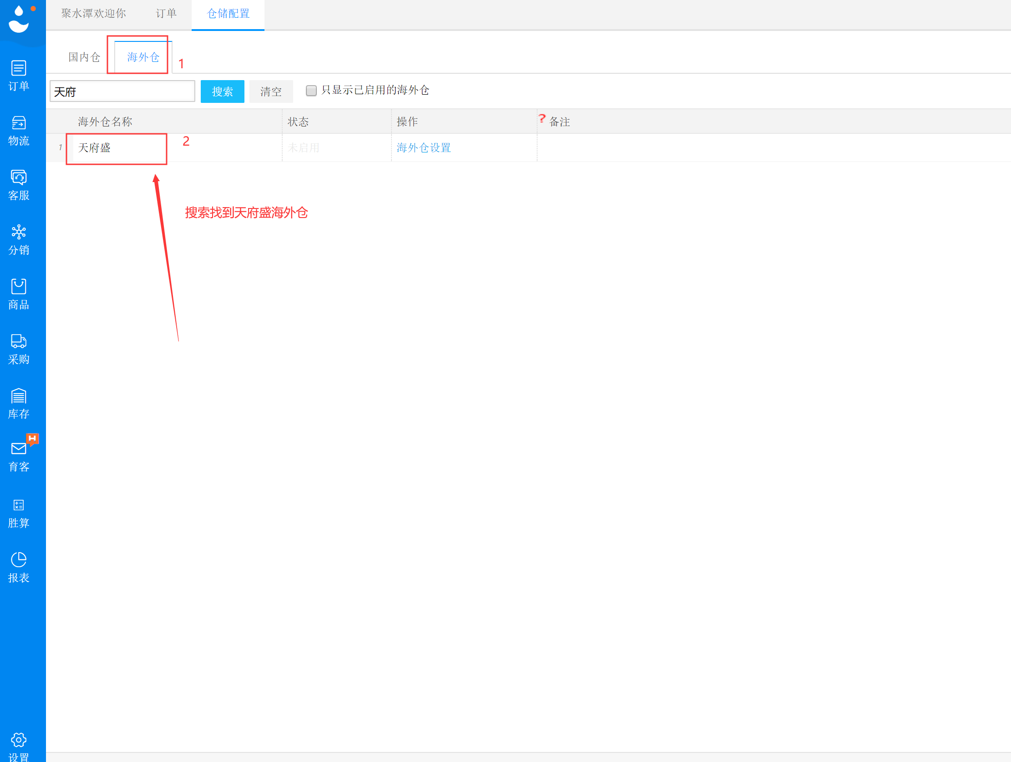Select the 采购 sidebar icon

tap(18, 348)
